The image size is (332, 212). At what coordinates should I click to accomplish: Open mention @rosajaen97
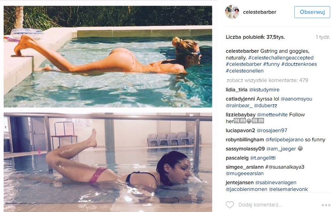(x=272, y=131)
